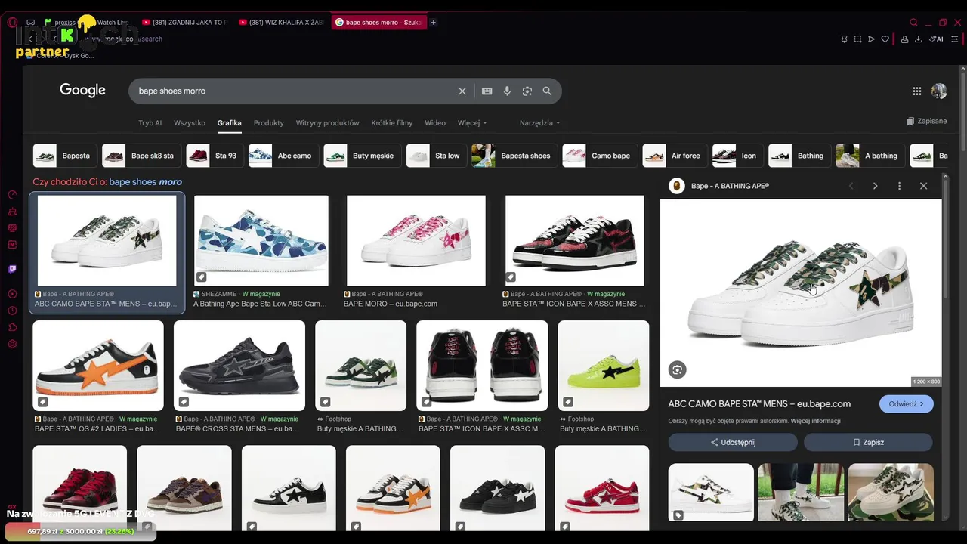Open Google account avatar
Viewport: 967px width, 544px height.
(939, 91)
